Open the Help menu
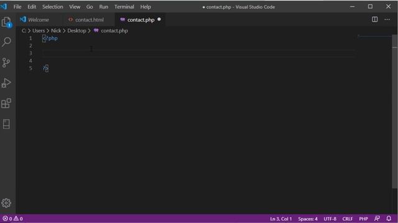398x223 pixels. pyautogui.click(x=146, y=7)
